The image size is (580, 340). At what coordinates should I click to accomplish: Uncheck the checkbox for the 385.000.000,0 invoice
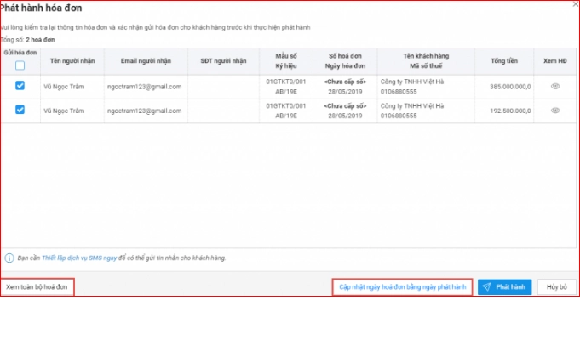click(x=20, y=86)
